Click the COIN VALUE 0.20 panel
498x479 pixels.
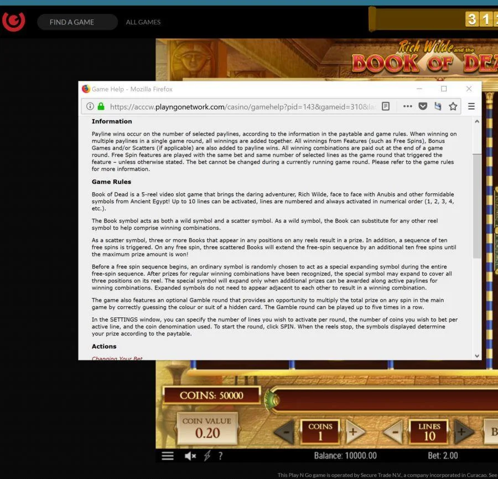click(x=207, y=428)
